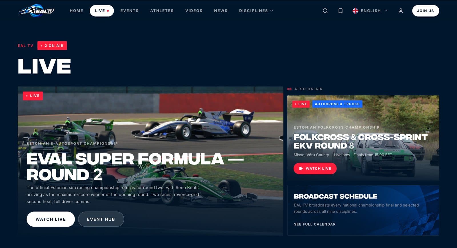Open the Event Hub

pos(101,219)
